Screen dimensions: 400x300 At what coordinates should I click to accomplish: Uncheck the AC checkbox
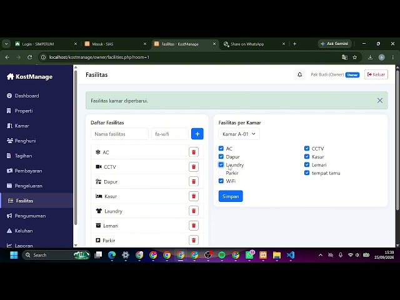(x=221, y=148)
